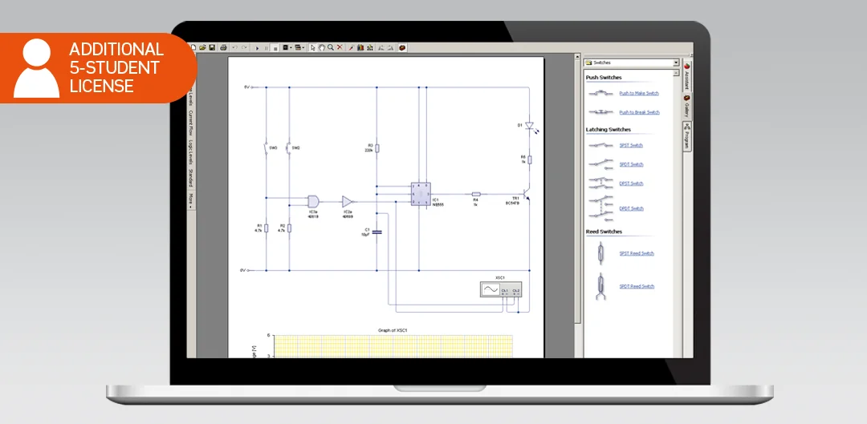Viewport: 867px width, 424px height.
Task: Click the Save floppy disk icon
Action: click(211, 48)
